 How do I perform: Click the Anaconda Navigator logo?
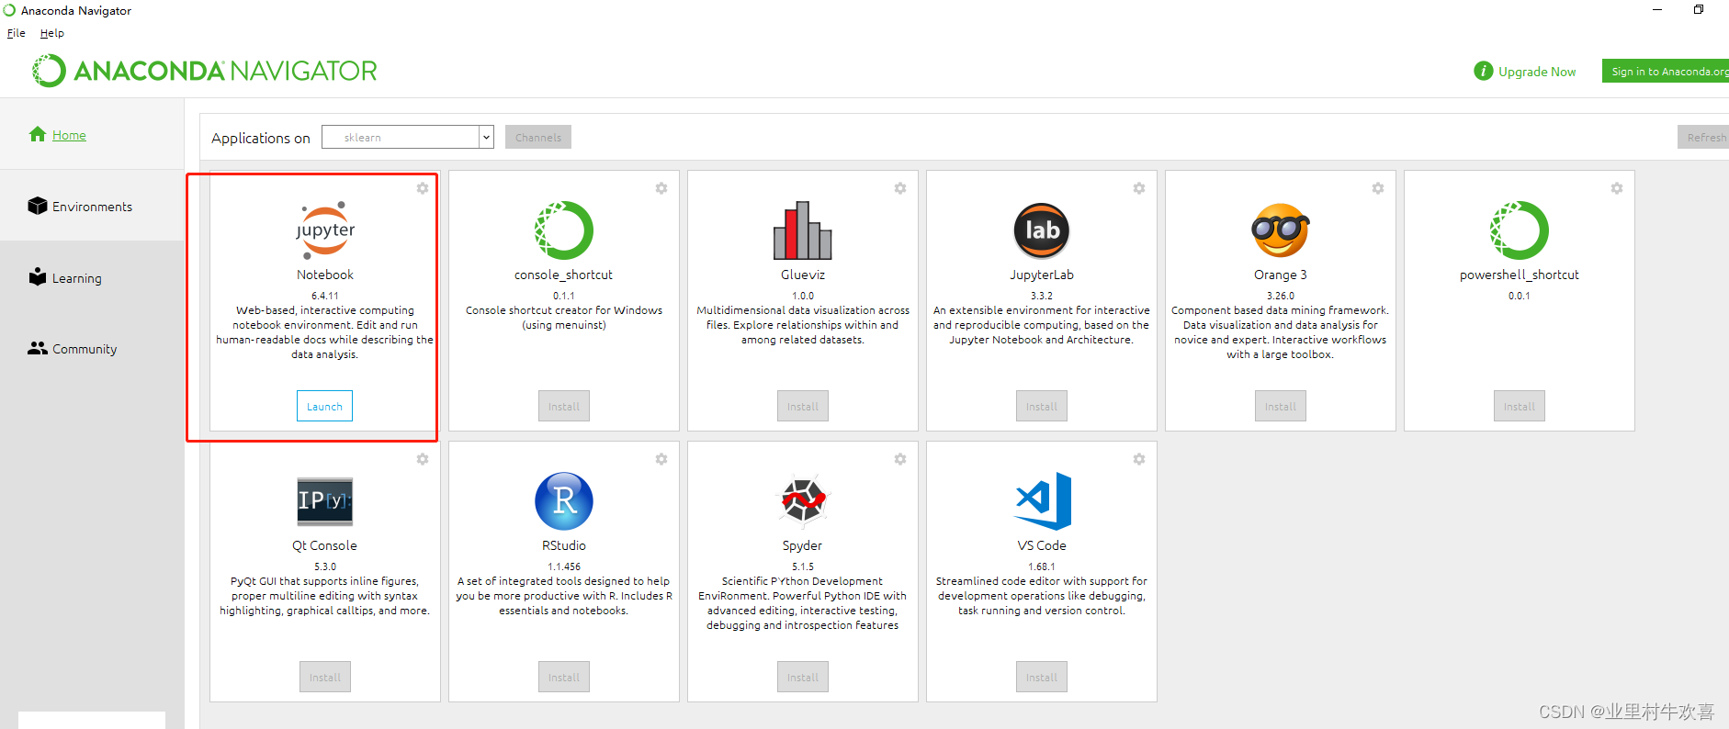coord(205,71)
